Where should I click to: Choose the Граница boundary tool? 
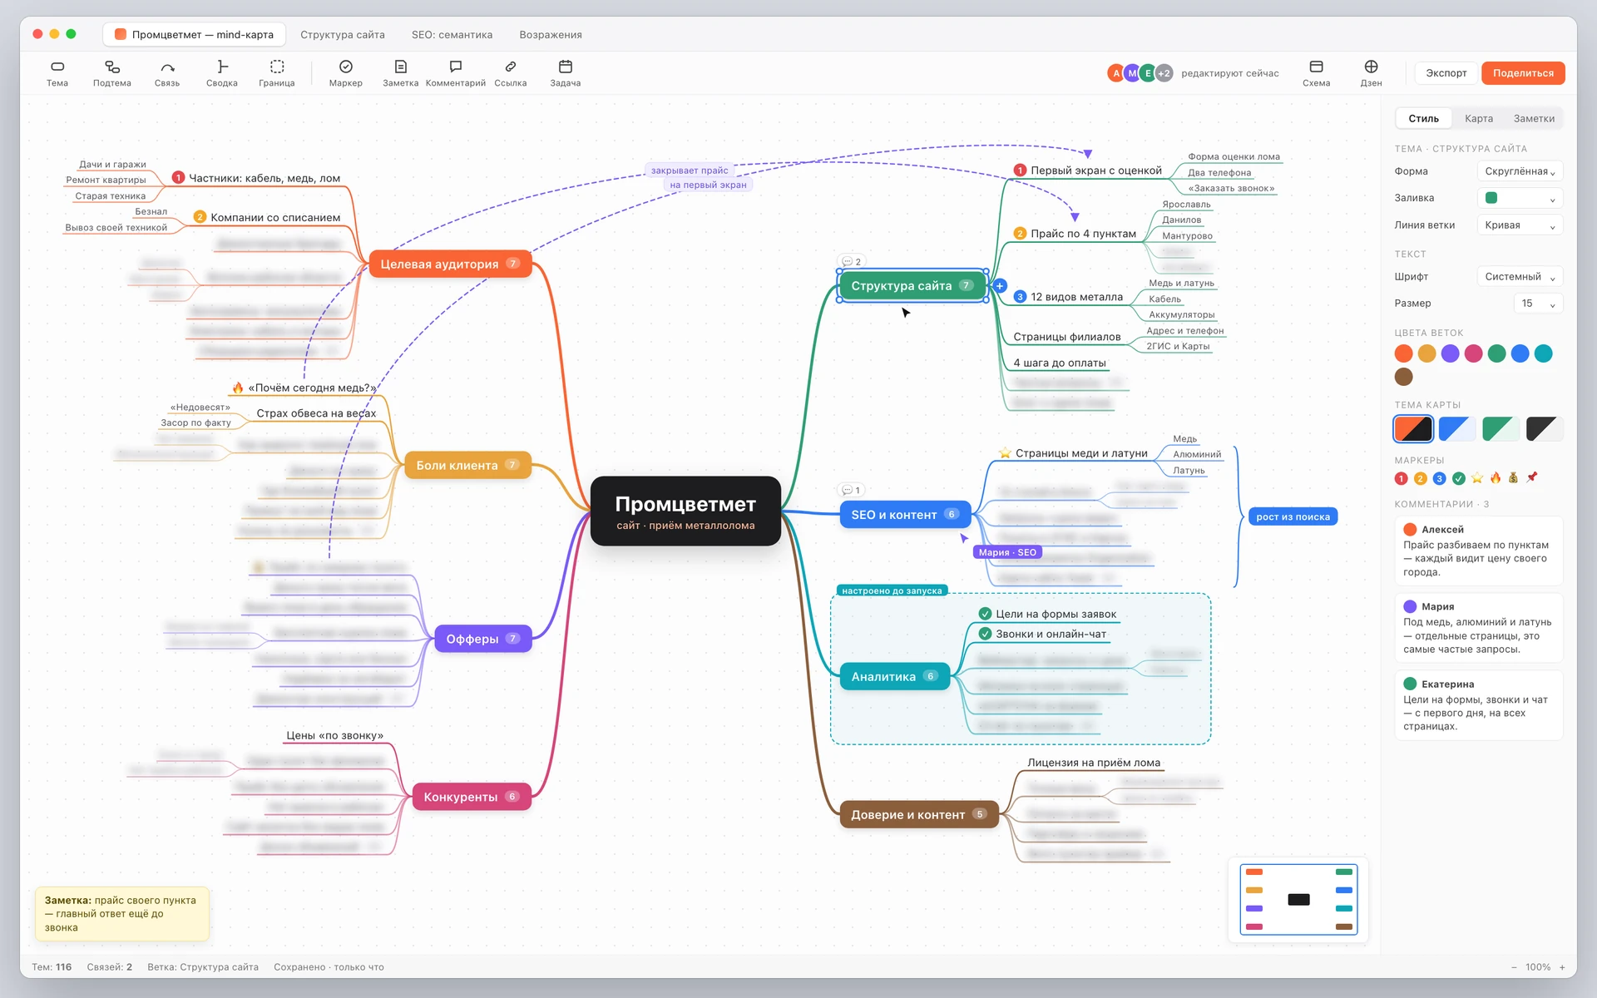277,73
